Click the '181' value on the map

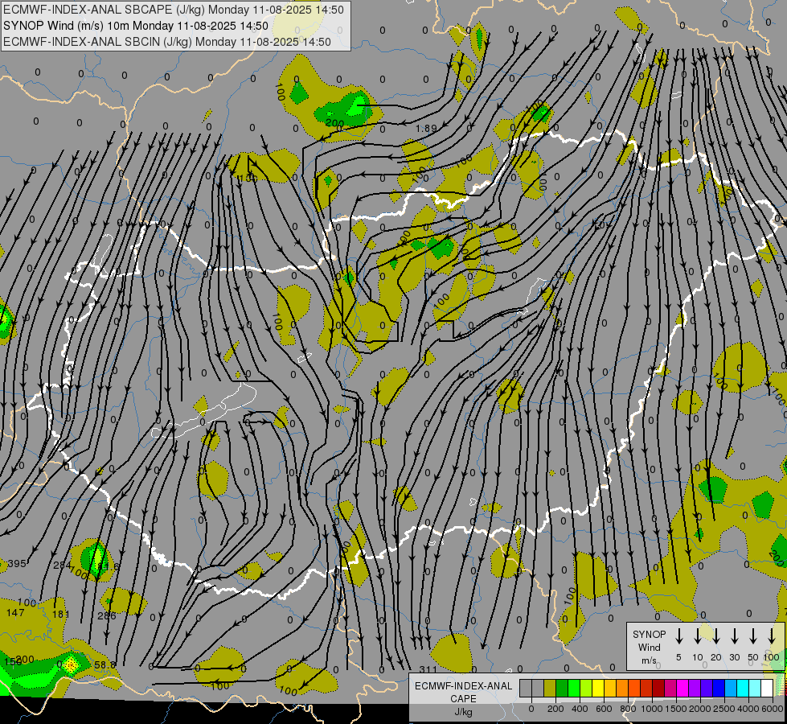[x=61, y=614]
